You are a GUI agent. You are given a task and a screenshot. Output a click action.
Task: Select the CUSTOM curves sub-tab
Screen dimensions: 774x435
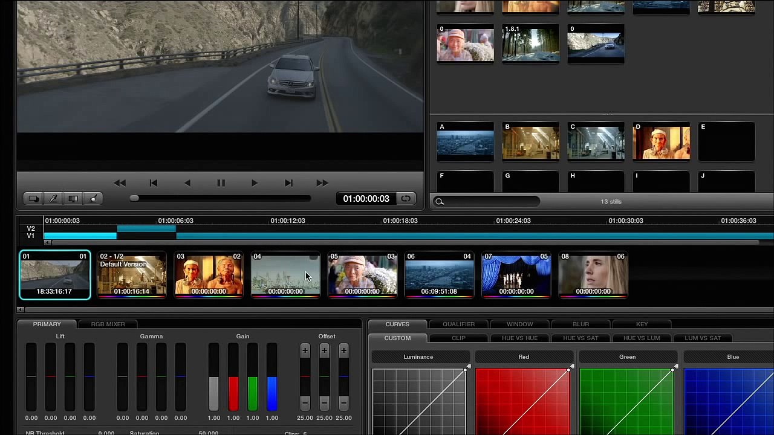coord(397,338)
